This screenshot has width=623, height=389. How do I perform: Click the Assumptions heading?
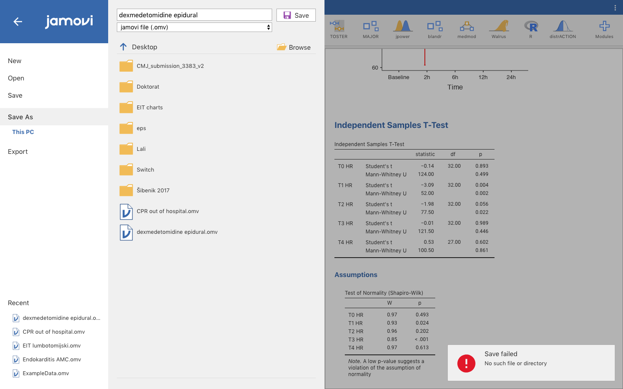point(356,275)
